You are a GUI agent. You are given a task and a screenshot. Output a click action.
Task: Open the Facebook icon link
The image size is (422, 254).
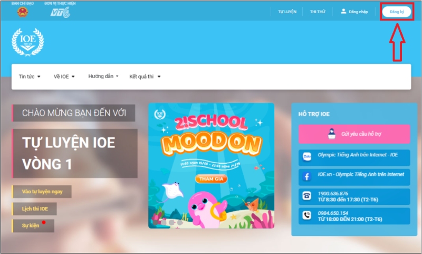click(x=307, y=177)
